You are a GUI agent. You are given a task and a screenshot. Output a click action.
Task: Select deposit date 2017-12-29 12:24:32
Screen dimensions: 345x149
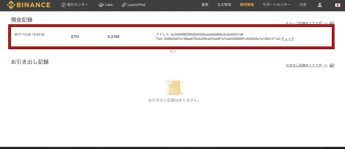(x=30, y=35)
